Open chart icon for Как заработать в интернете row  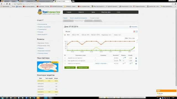click(136, 61)
